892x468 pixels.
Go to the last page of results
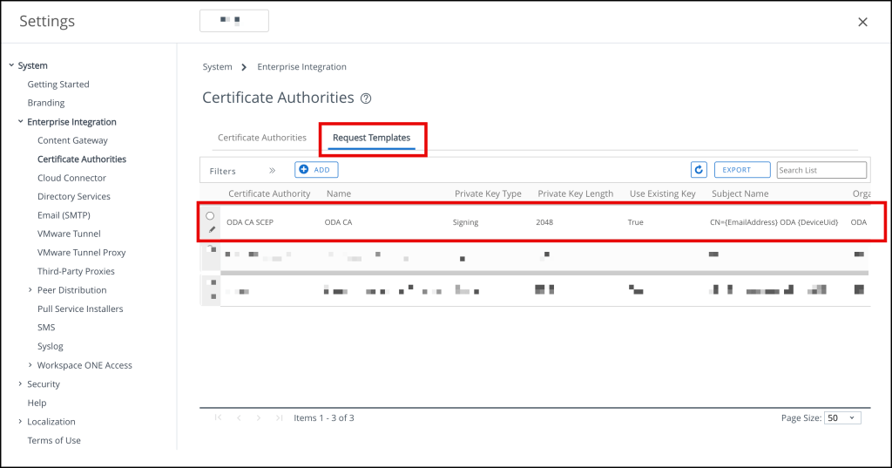pyautogui.click(x=279, y=418)
